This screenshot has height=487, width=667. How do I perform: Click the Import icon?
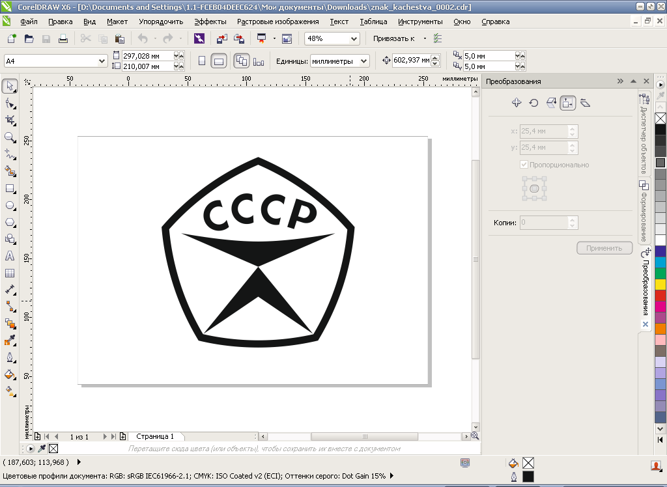click(221, 38)
